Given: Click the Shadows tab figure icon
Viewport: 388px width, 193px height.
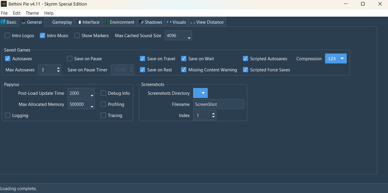Looking at the screenshot, I should 141,22.
